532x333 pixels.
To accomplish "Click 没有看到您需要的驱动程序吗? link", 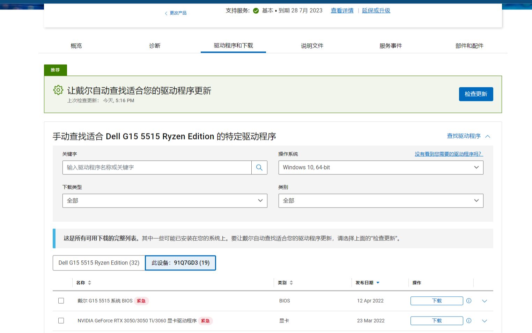I will [x=449, y=154].
